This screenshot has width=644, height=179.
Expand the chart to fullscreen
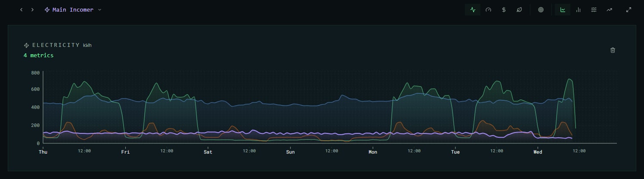tap(629, 9)
